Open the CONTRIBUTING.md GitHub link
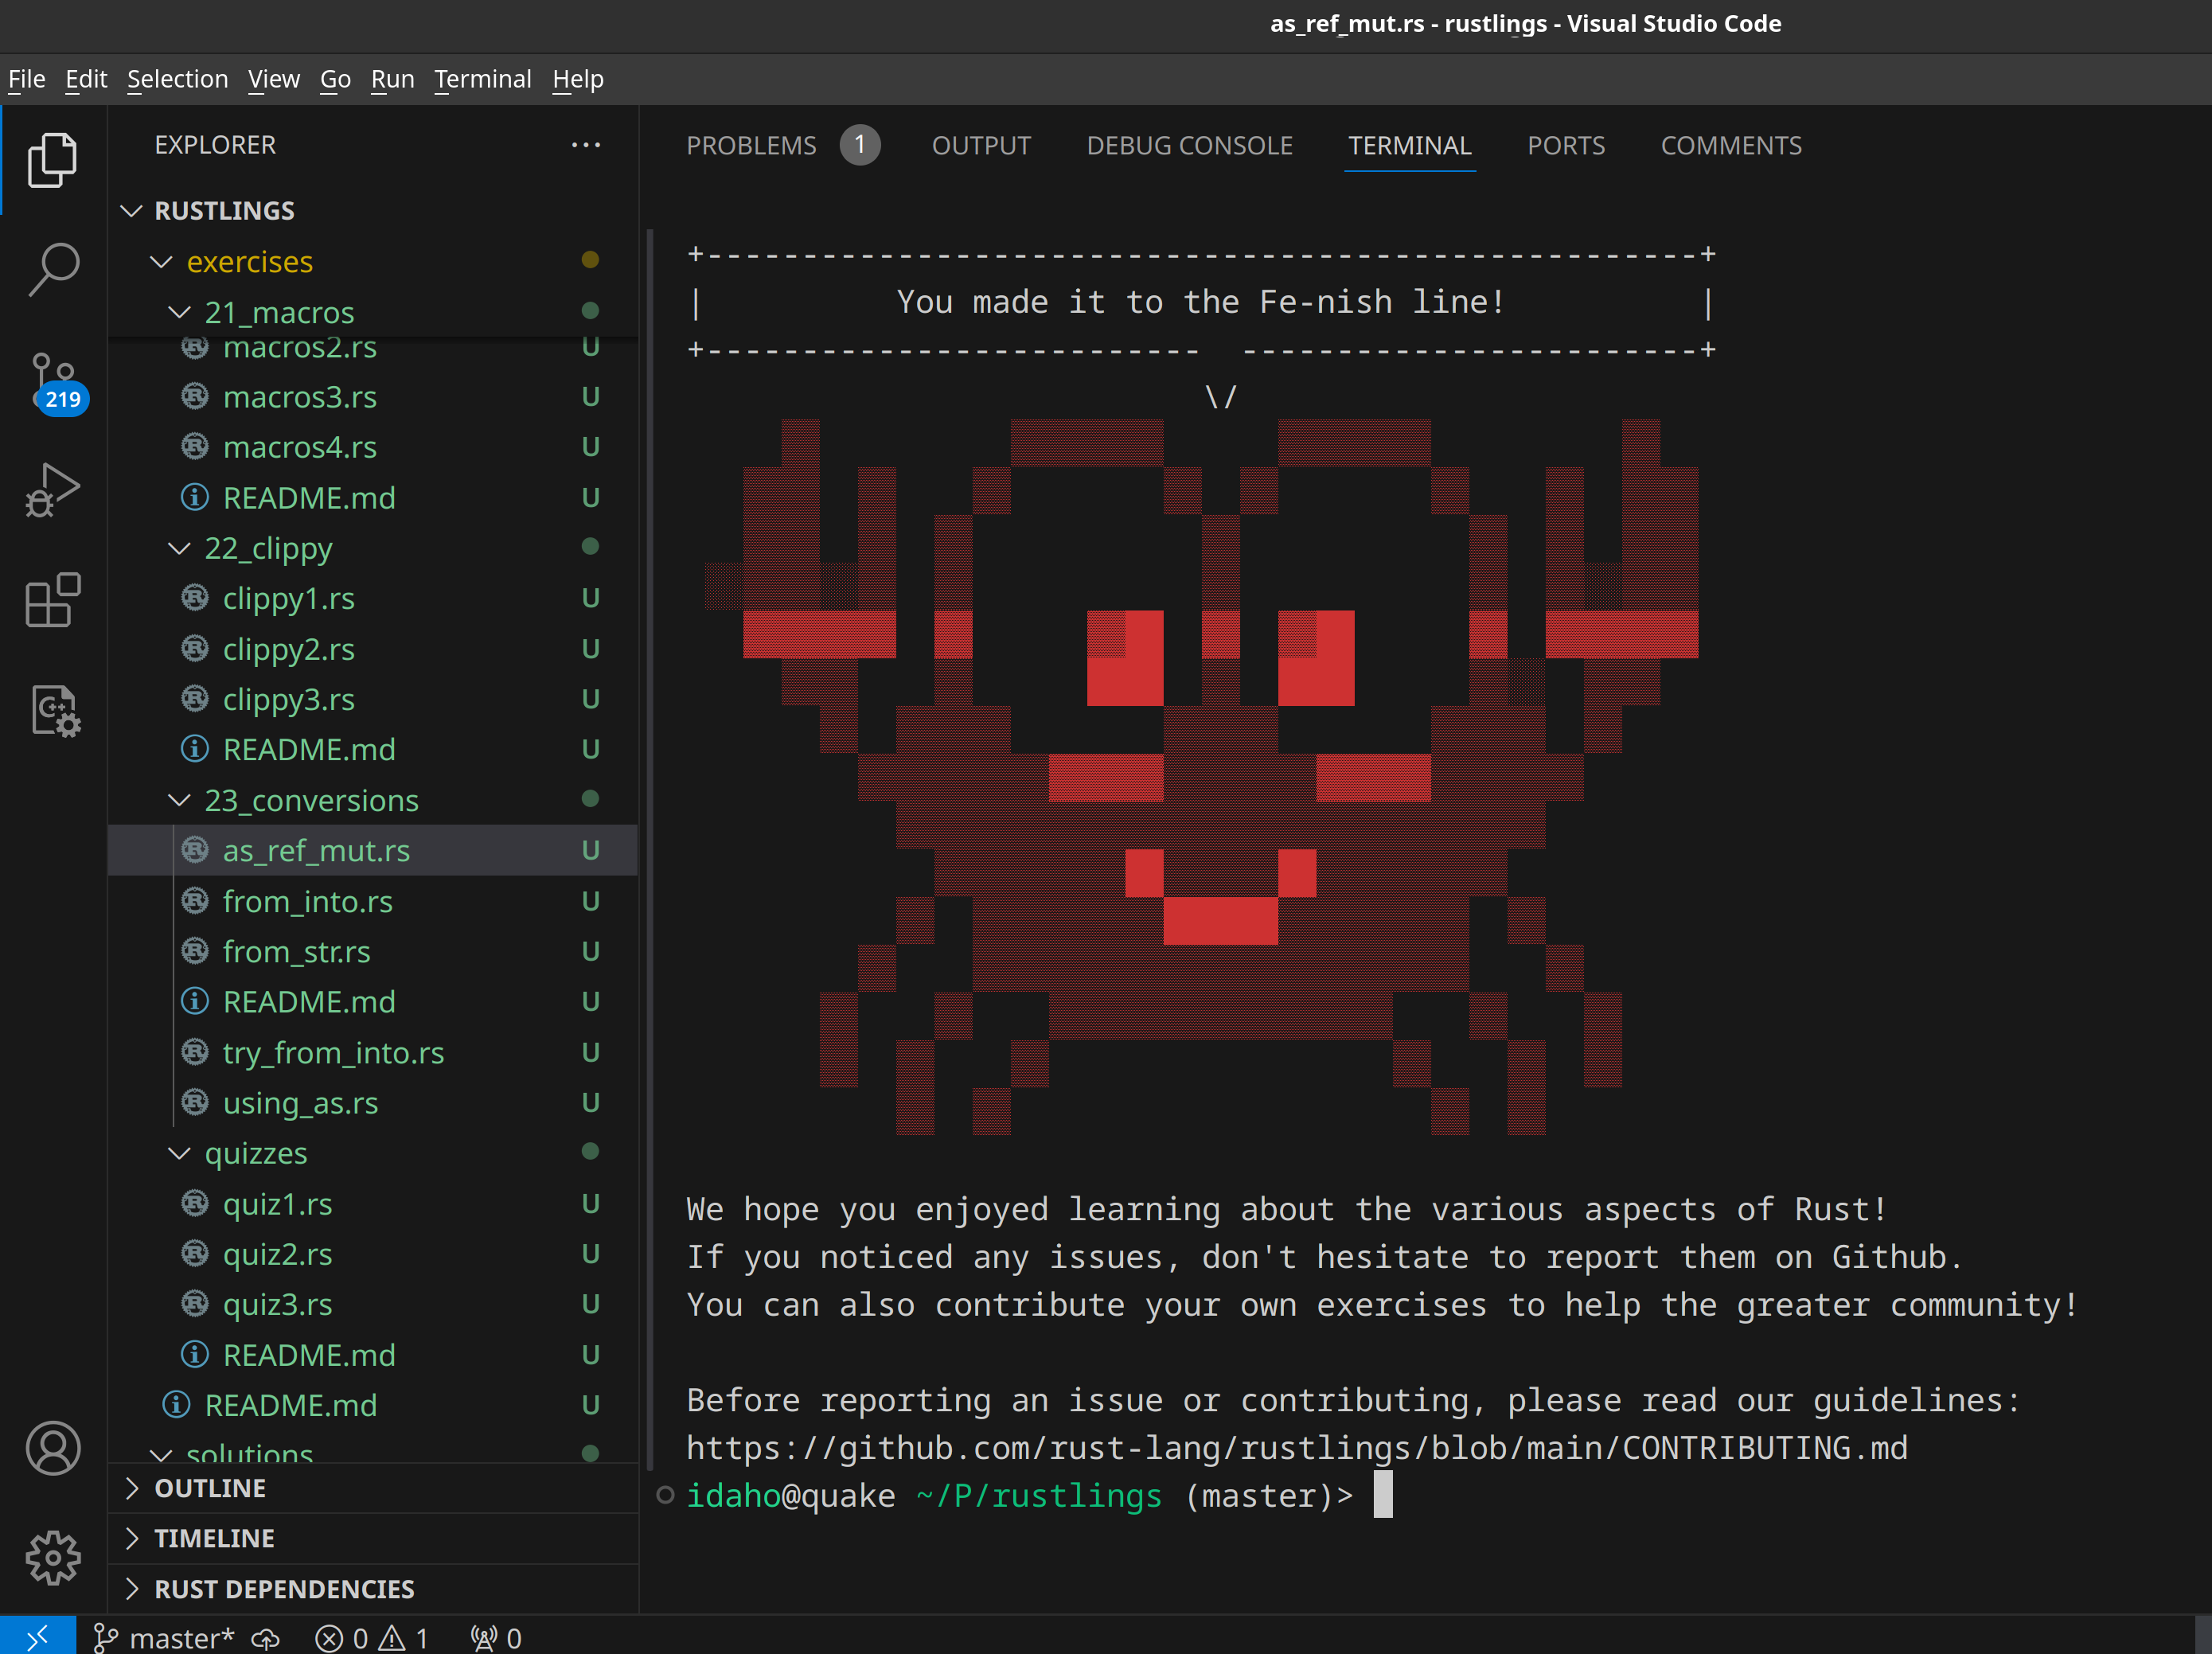This screenshot has width=2212, height=1654. point(1297,1448)
